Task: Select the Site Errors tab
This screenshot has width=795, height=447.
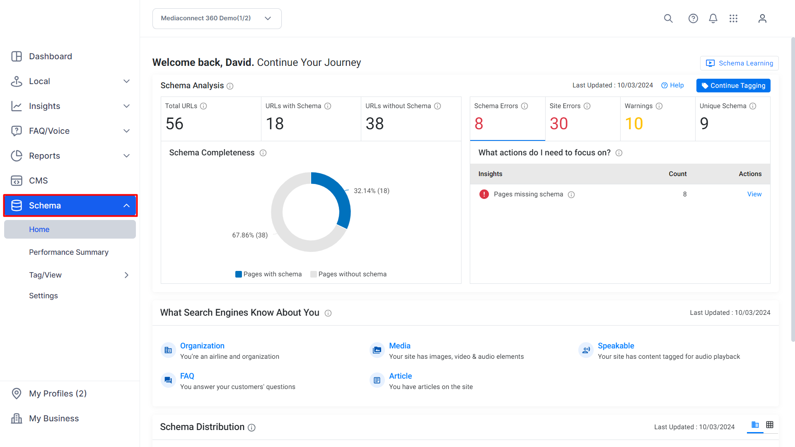Action: click(x=582, y=119)
